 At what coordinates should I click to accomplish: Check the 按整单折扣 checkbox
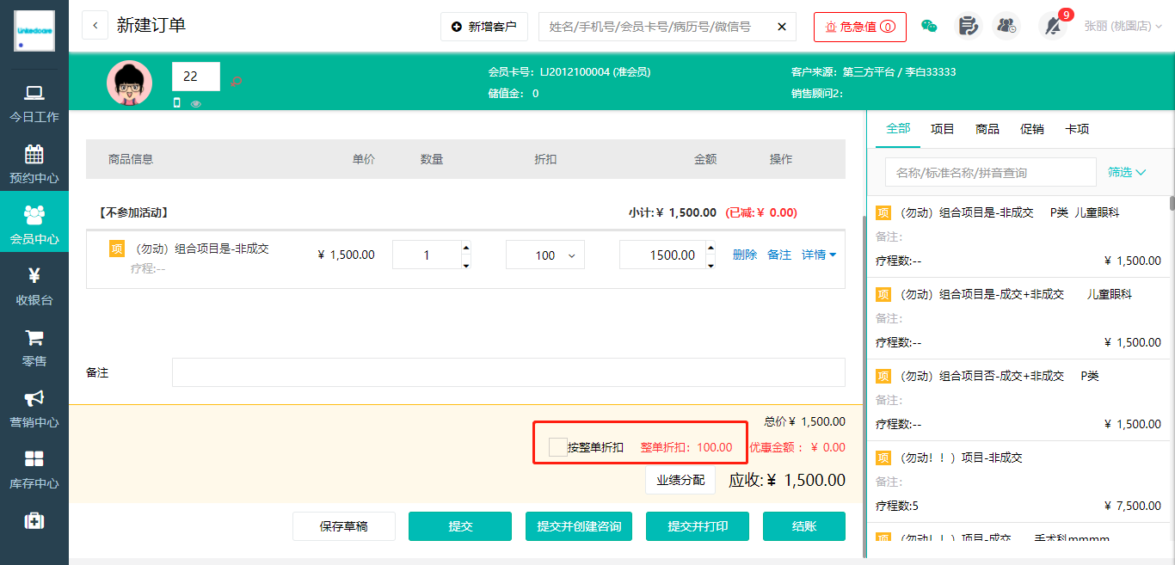tap(557, 447)
